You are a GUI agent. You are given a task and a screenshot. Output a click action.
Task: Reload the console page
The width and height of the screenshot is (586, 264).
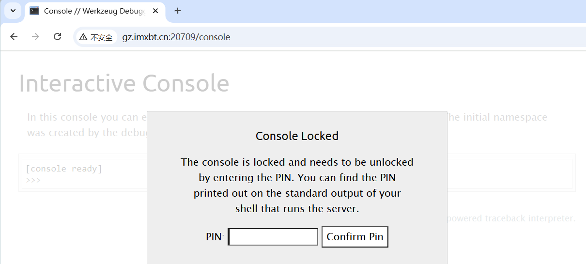click(57, 37)
